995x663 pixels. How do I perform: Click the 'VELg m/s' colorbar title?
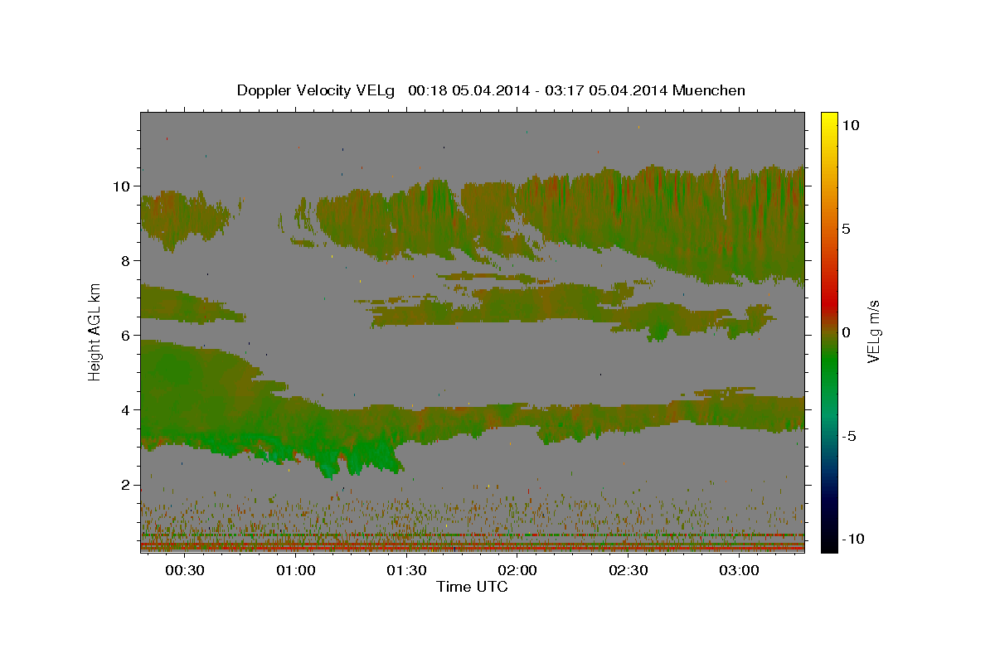pyautogui.click(x=874, y=331)
